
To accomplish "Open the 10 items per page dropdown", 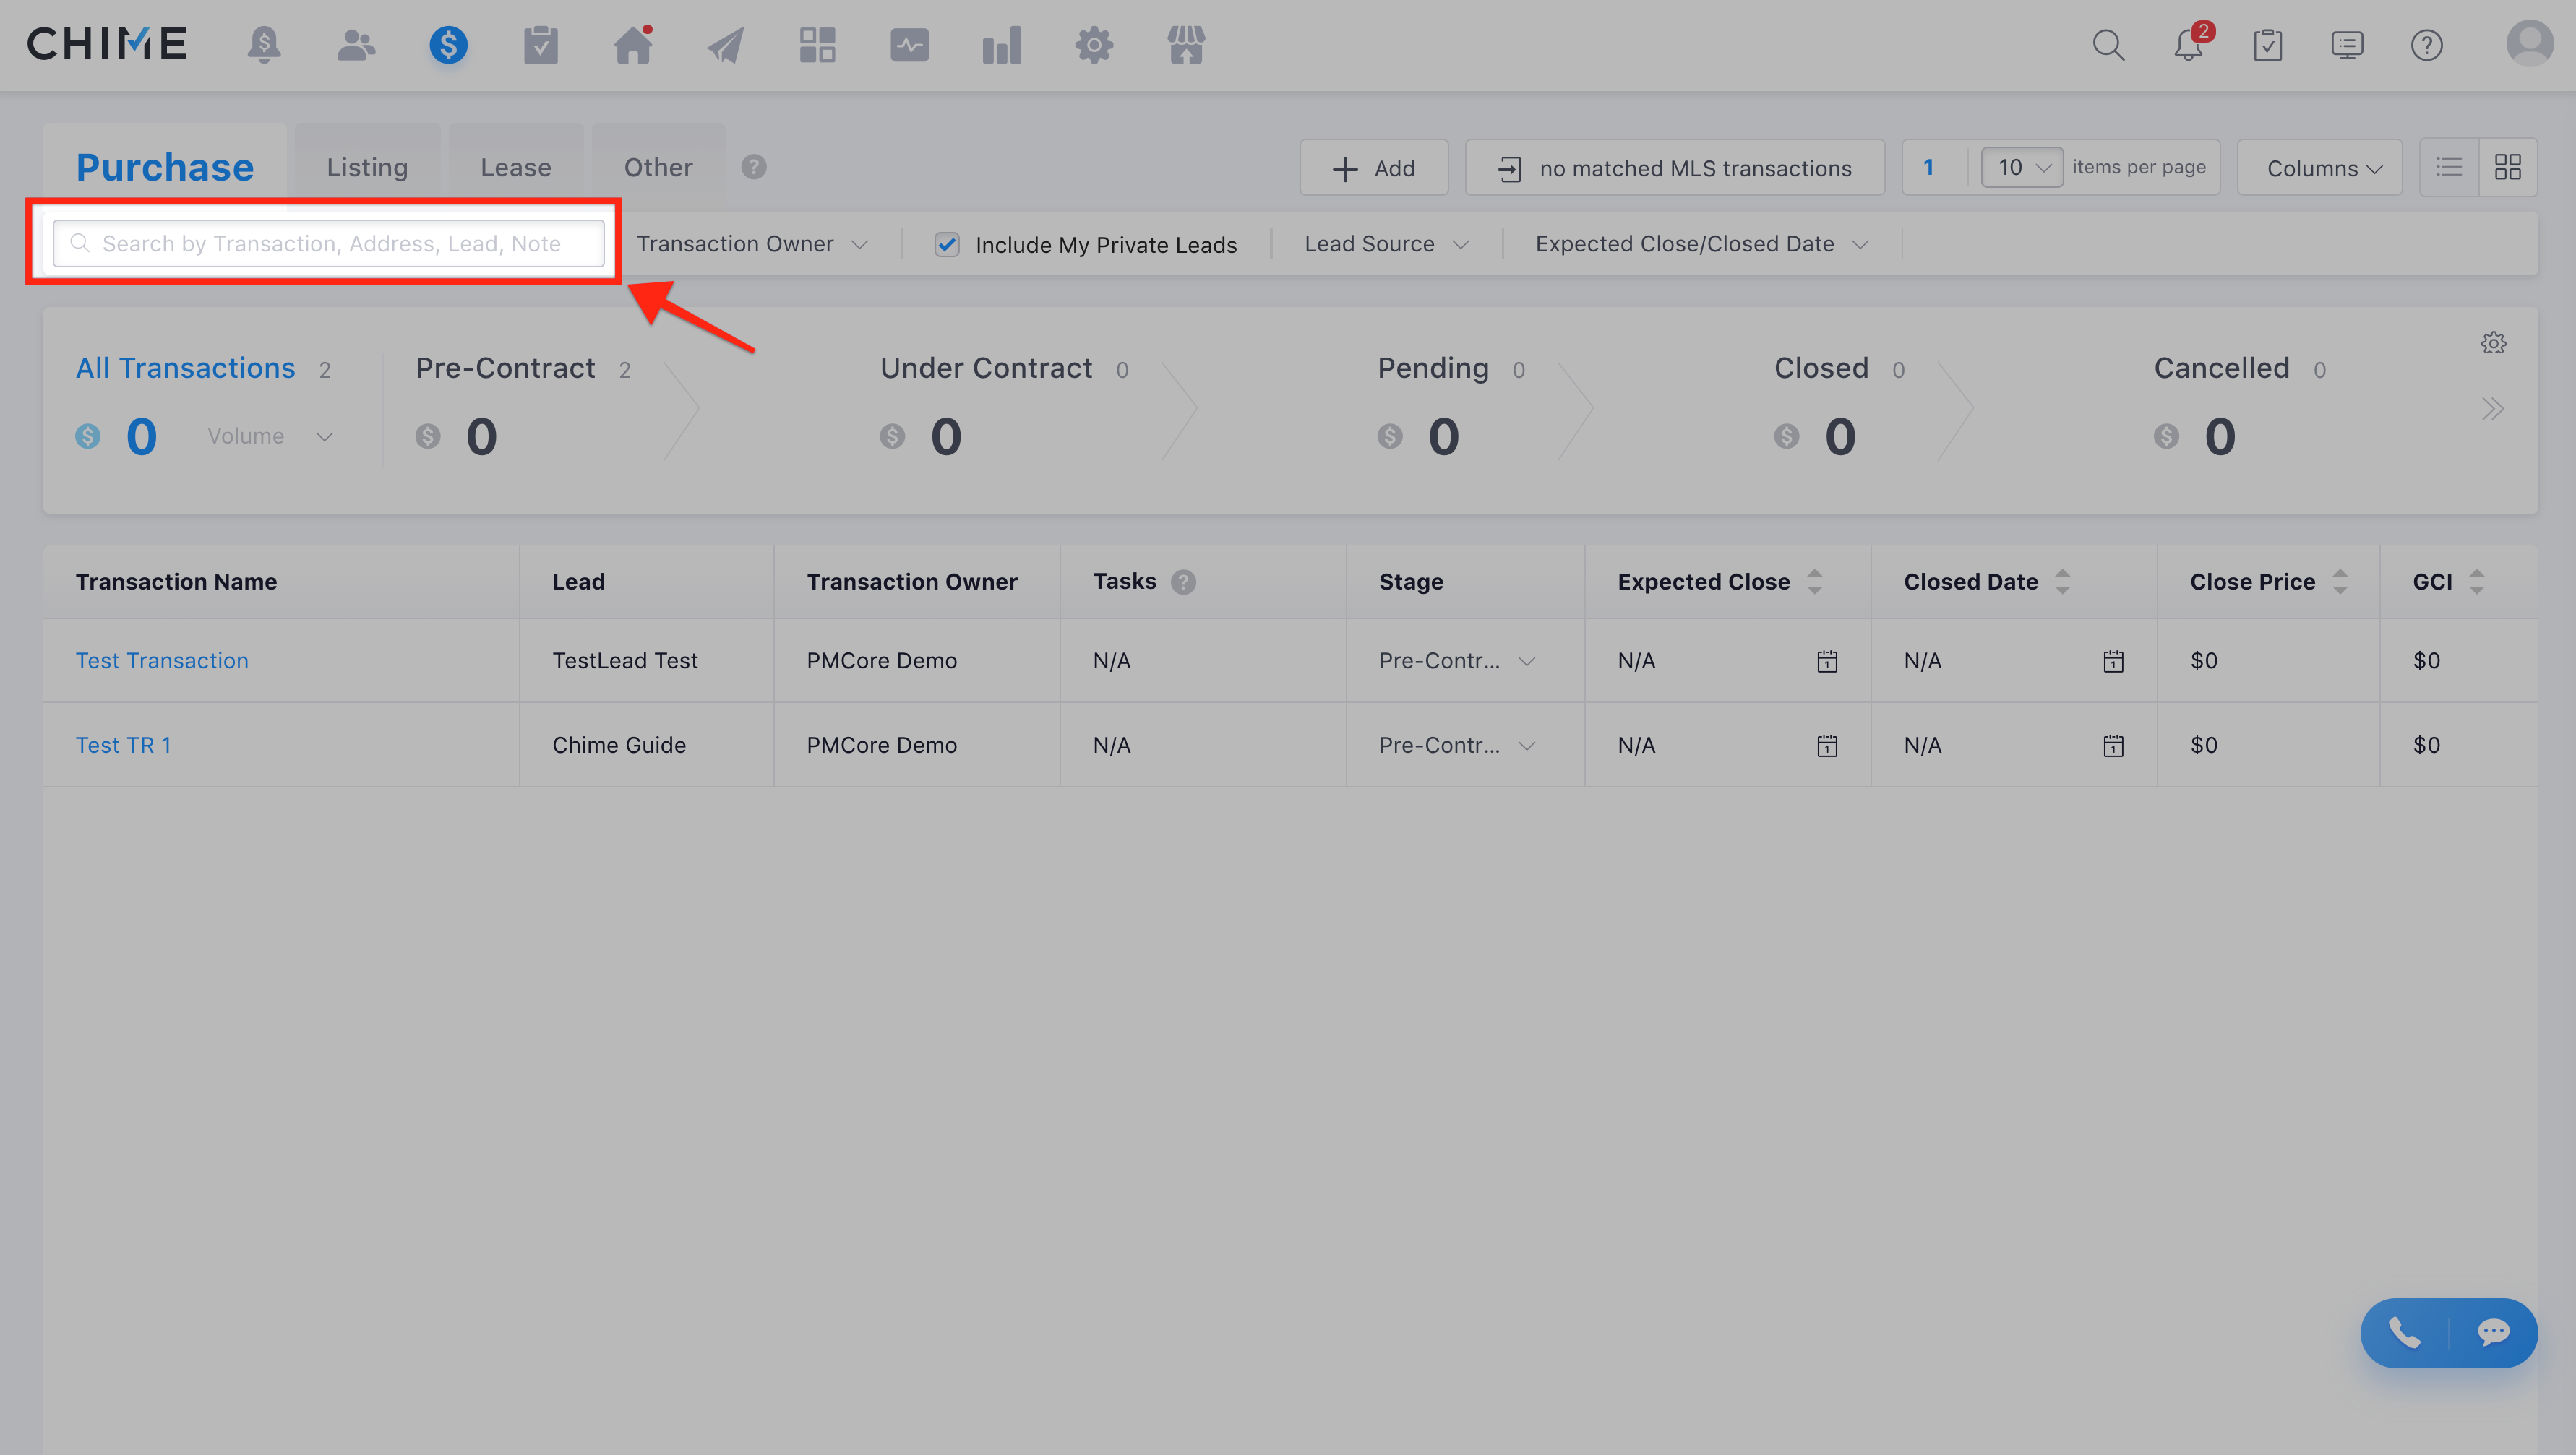I will [x=2022, y=167].
